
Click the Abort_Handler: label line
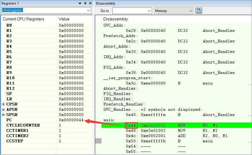pyautogui.click(x=120, y=88)
